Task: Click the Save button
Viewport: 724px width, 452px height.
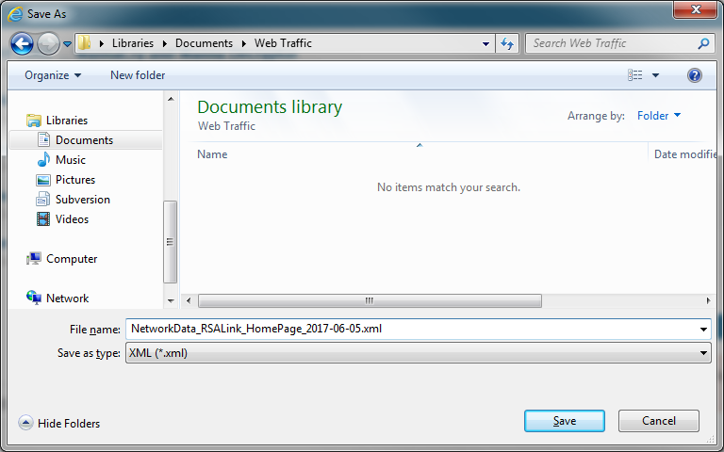Action: 565,421
